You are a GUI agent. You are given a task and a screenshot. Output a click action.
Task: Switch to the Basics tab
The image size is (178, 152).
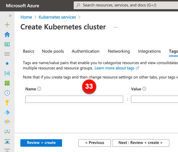28,51
